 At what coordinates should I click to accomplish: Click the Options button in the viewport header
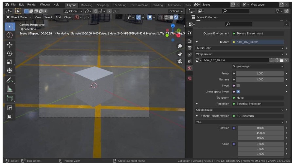click(176, 11)
